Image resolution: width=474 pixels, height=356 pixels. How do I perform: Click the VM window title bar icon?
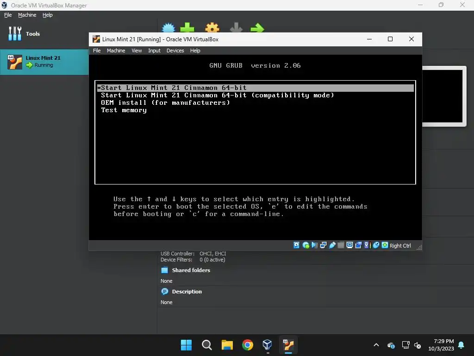pos(96,39)
